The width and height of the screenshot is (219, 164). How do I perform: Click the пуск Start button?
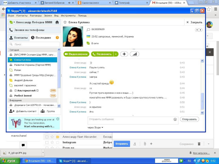pos(10,161)
